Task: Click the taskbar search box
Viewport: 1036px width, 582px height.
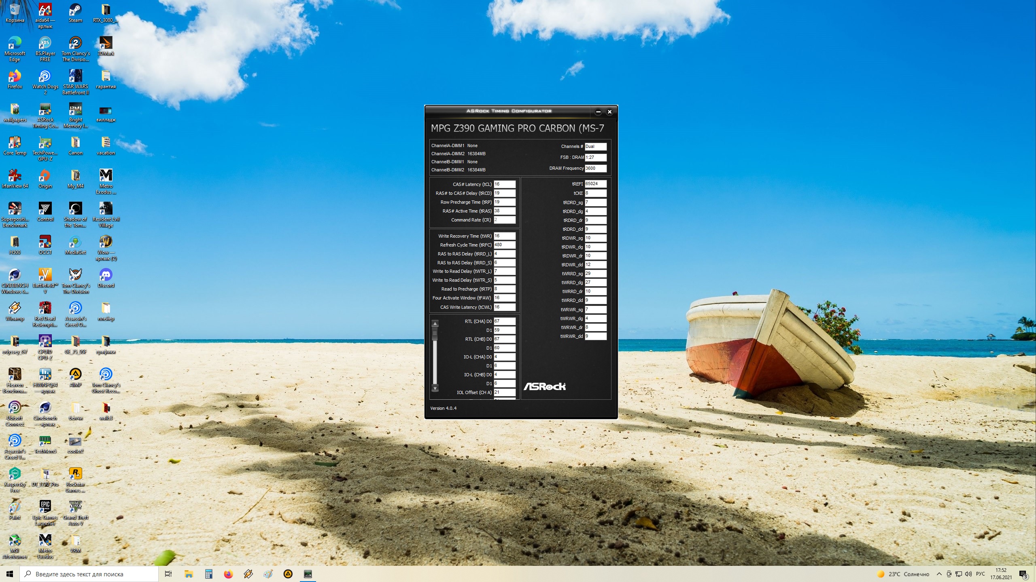Action: pyautogui.click(x=89, y=574)
